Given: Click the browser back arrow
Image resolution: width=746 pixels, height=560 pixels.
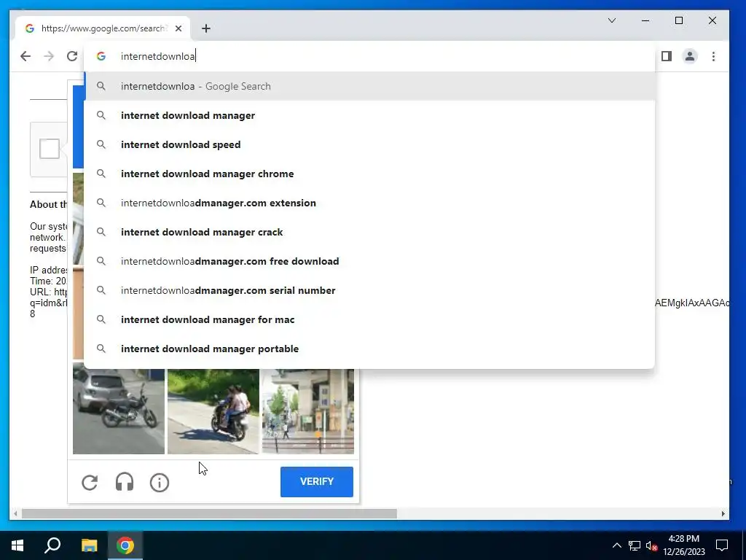Looking at the screenshot, I should tap(25, 56).
